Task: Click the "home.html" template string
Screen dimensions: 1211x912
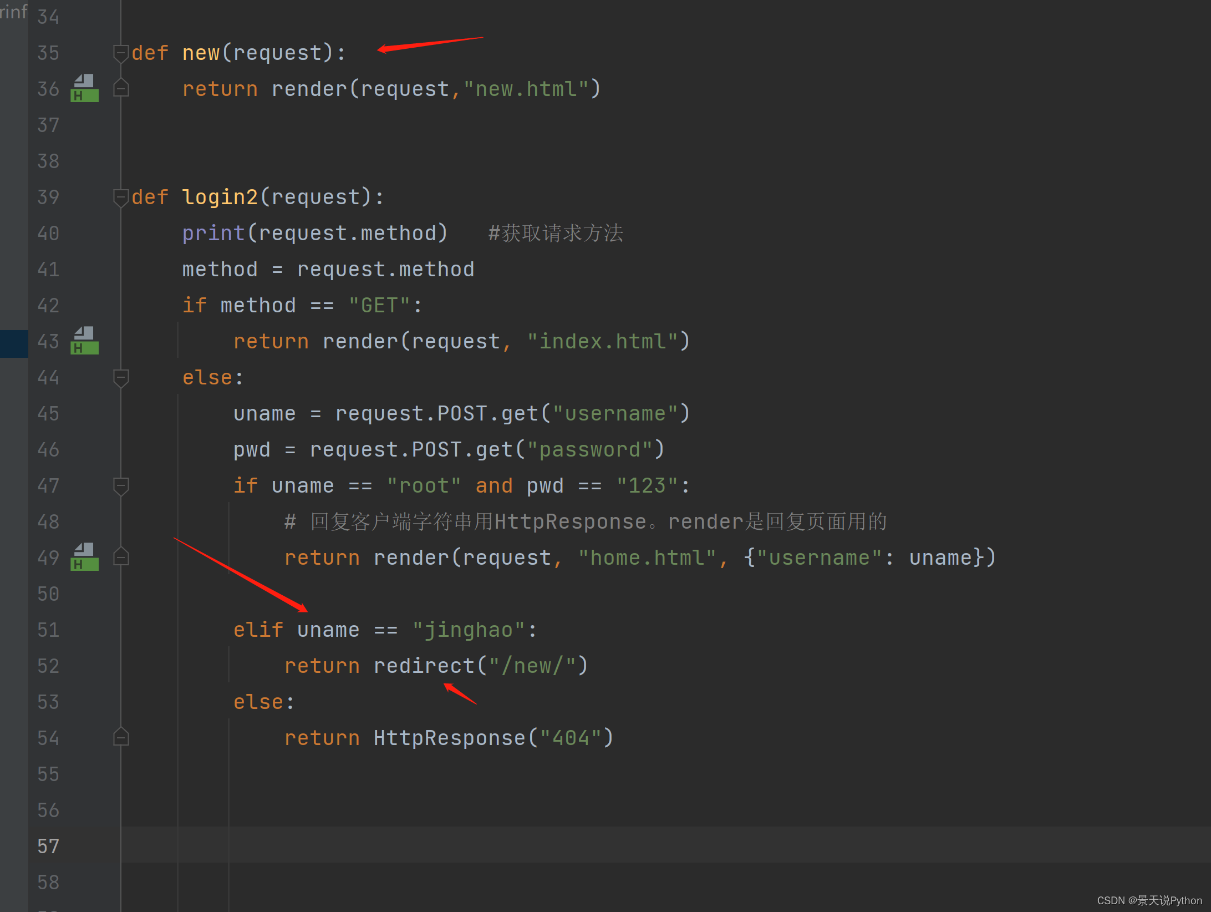Action: tap(647, 558)
